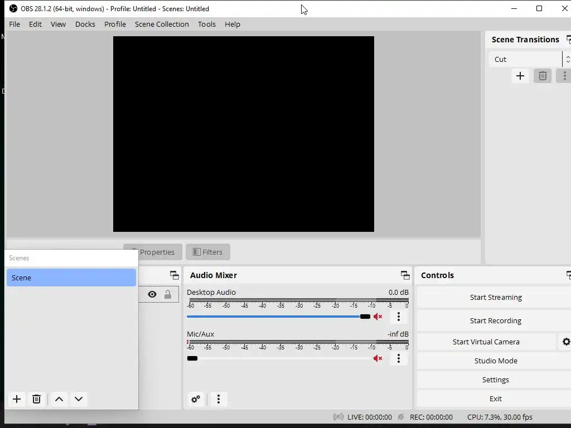Image resolution: width=571 pixels, height=428 pixels.
Task: Click LIVE: 00:00:00 status text
Action: click(x=370, y=417)
